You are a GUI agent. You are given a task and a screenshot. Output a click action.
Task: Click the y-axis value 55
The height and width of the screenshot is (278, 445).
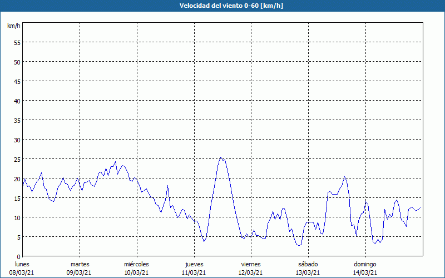17,43
